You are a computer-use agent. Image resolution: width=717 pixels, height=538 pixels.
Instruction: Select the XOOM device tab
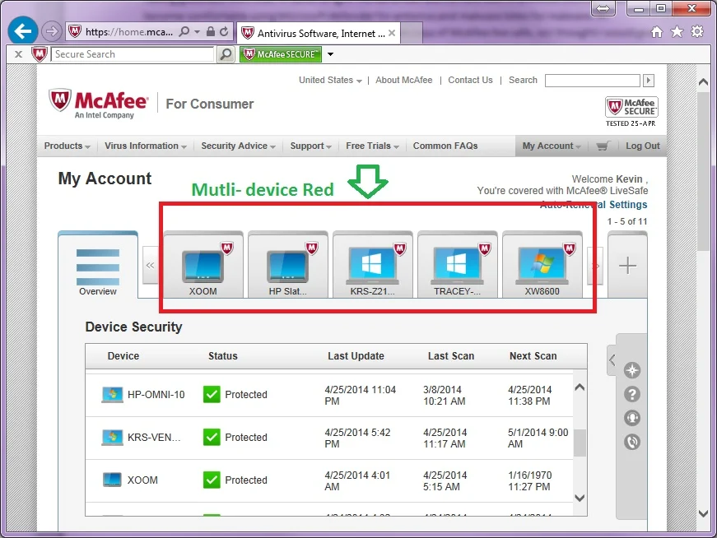pos(203,265)
